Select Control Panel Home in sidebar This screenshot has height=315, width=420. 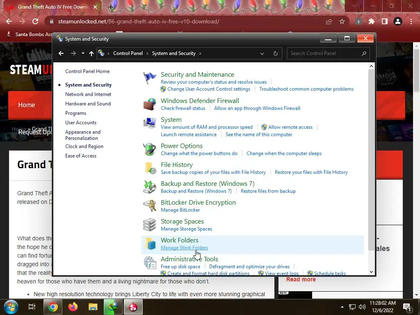coord(87,71)
